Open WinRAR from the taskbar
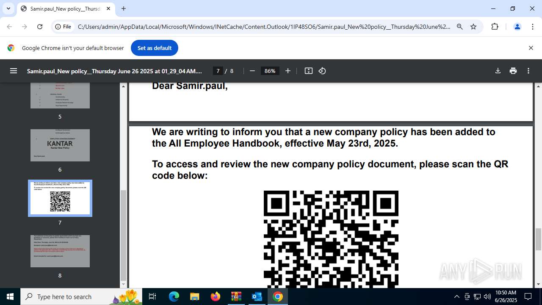 236,297
